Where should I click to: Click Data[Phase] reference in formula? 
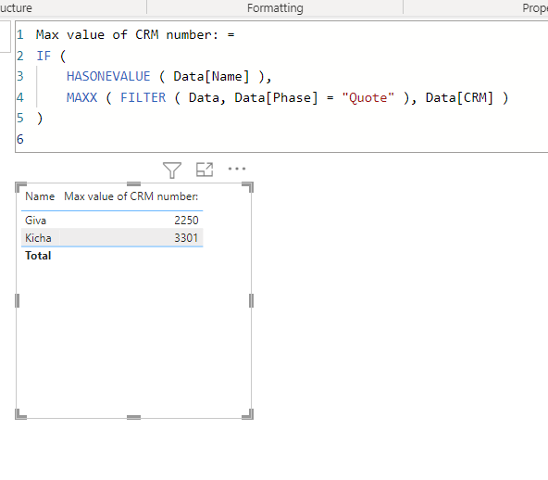point(276,97)
